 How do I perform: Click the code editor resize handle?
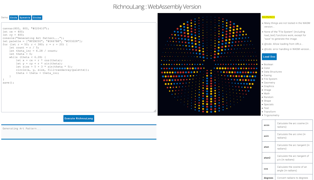155,111
